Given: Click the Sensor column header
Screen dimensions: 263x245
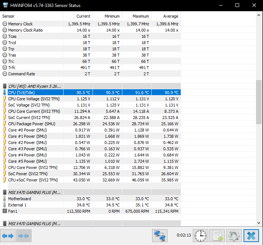Looking at the screenshot, I should tap(32, 16).
